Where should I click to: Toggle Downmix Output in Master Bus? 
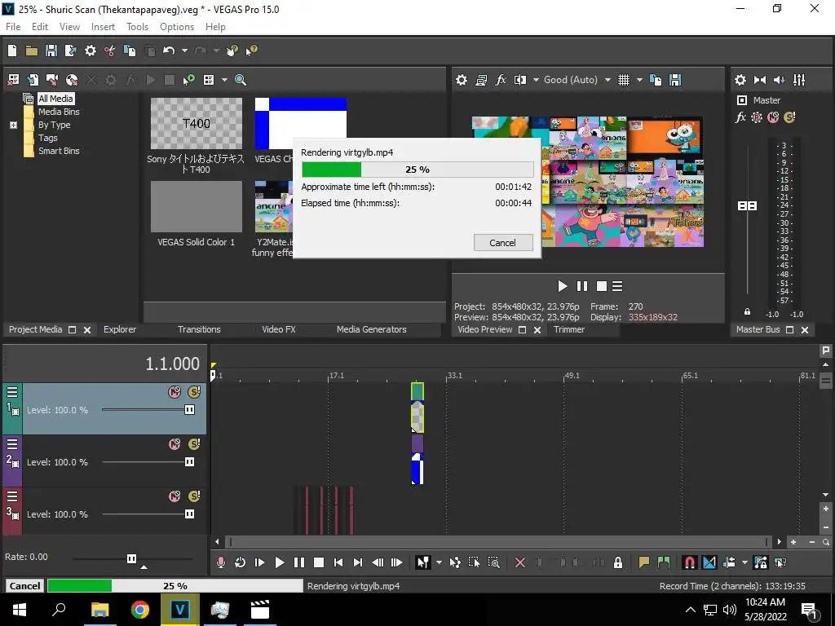point(760,80)
